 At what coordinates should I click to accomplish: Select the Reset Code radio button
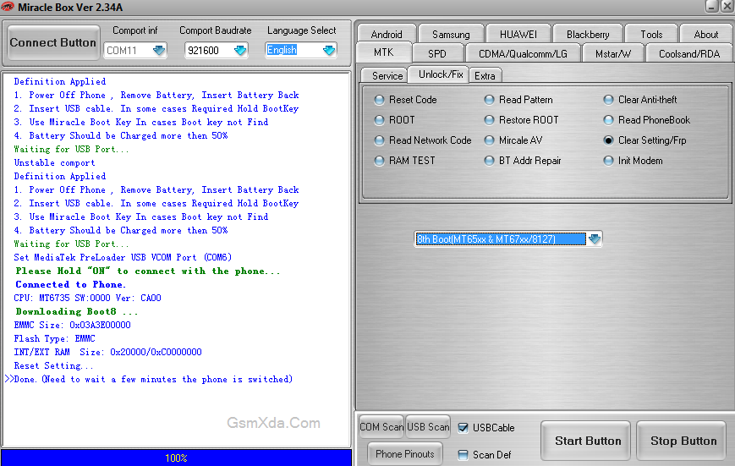pos(379,100)
